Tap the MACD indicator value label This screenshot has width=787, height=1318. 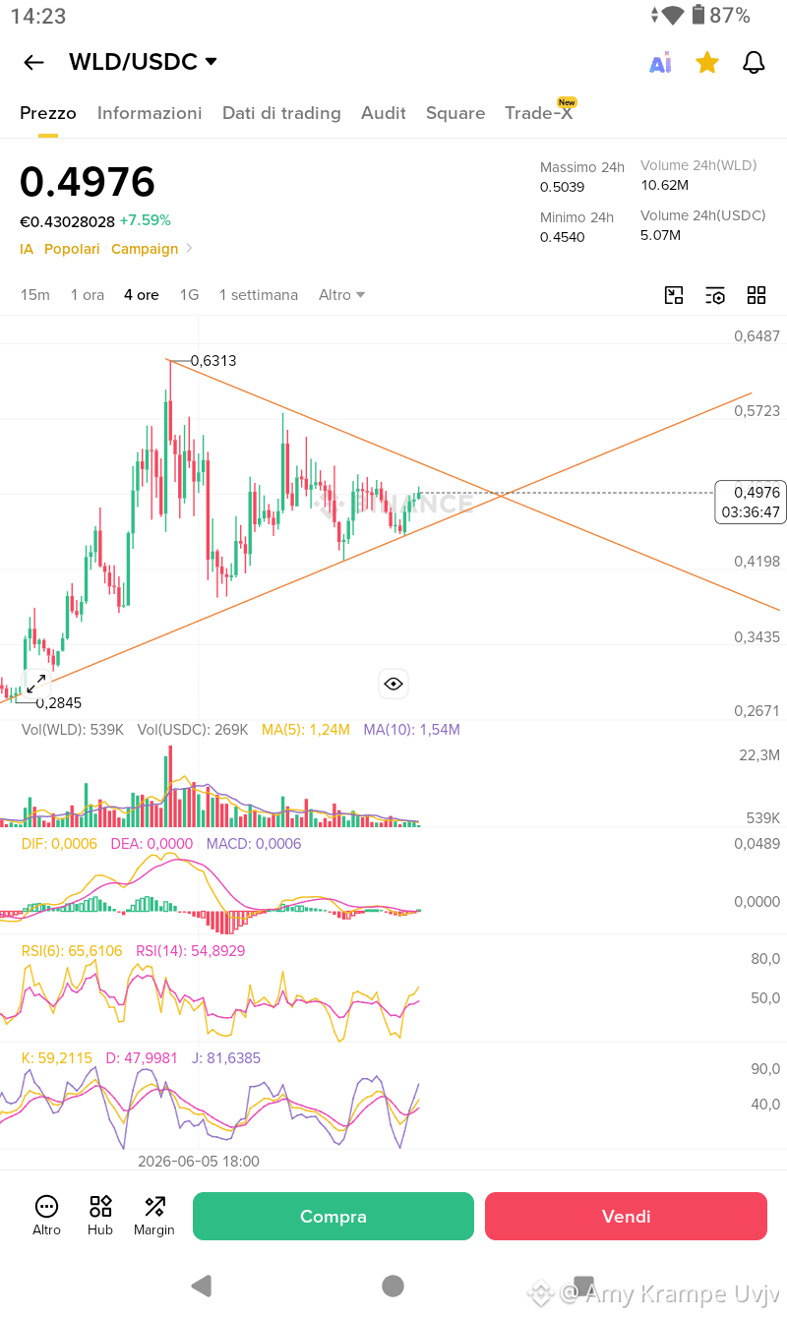254,844
